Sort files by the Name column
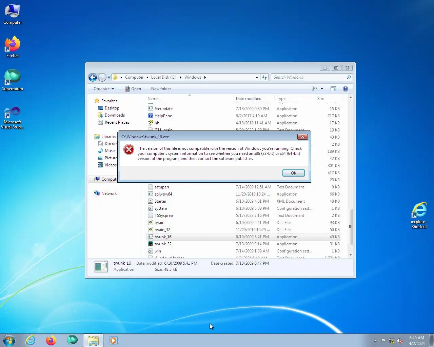 tap(190, 99)
